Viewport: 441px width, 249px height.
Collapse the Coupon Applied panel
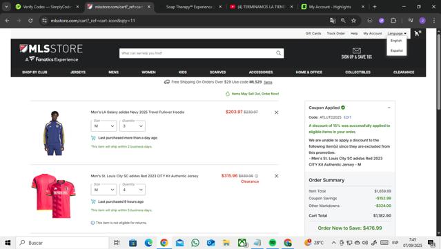(389, 108)
